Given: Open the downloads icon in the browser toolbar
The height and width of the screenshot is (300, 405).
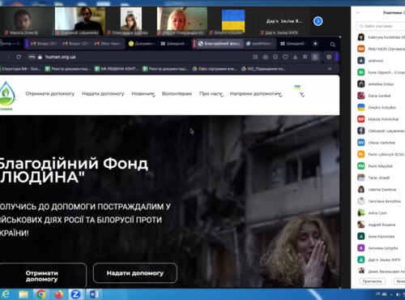Looking at the screenshot, I should point(295,57).
